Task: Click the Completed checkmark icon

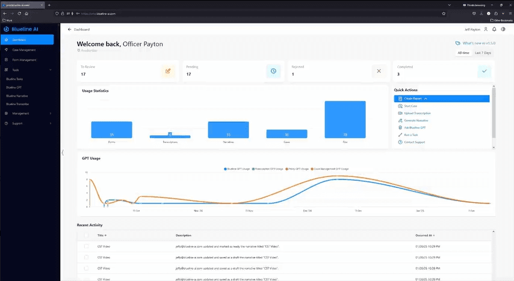Action: 484,71
